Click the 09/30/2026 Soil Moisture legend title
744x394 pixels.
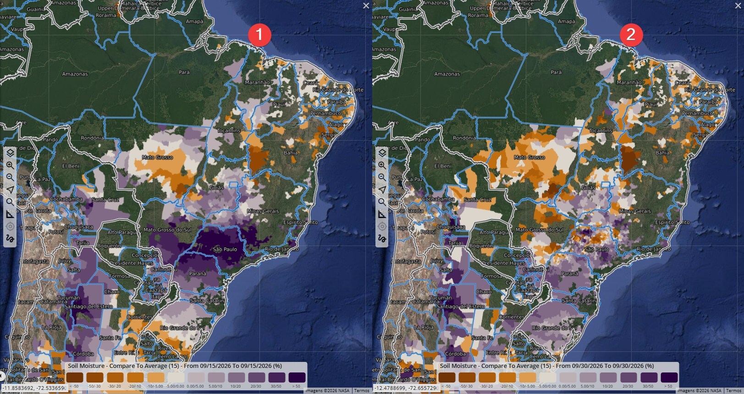[x=547, y=366]
